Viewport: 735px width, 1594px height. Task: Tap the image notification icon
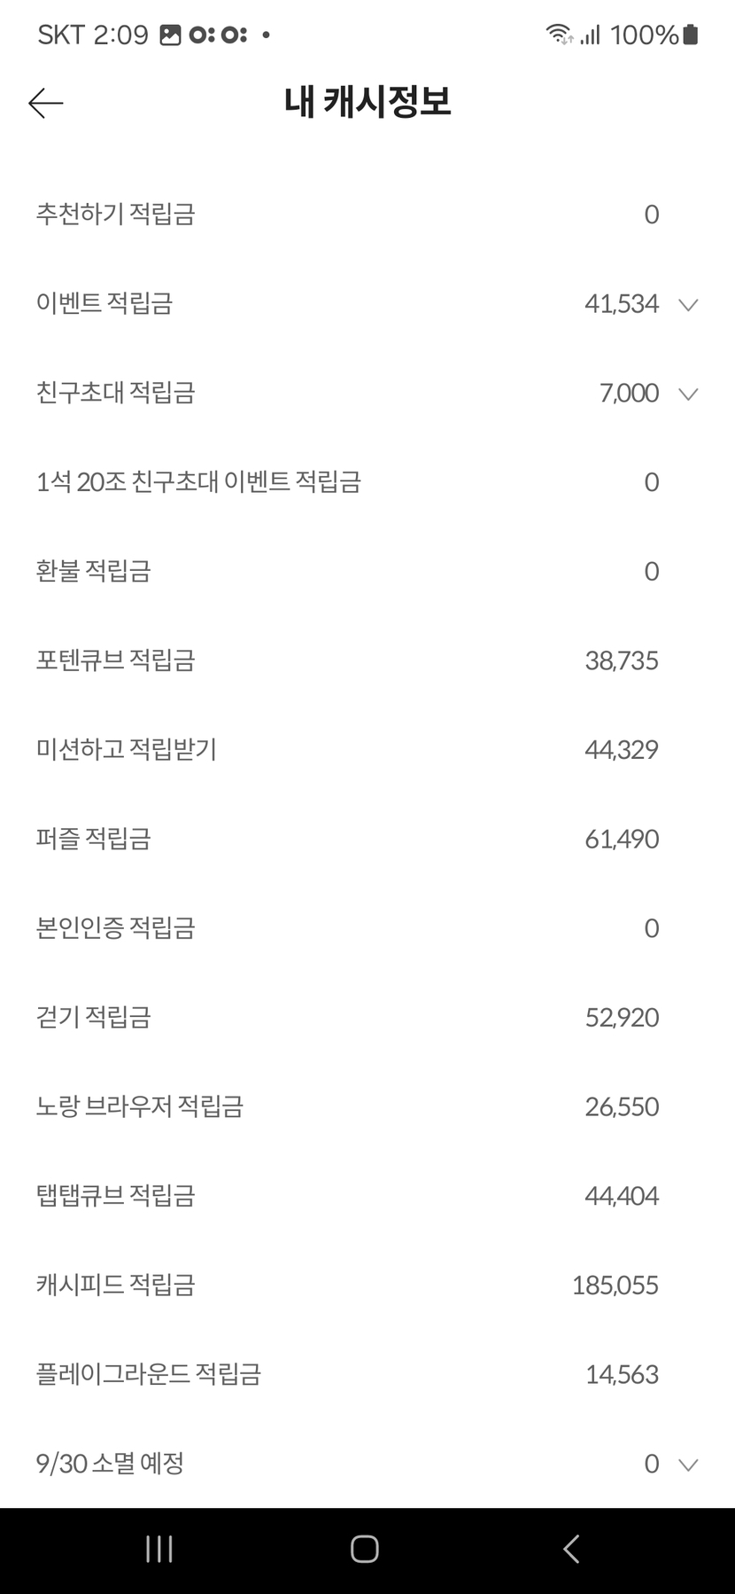coord(170,35)
